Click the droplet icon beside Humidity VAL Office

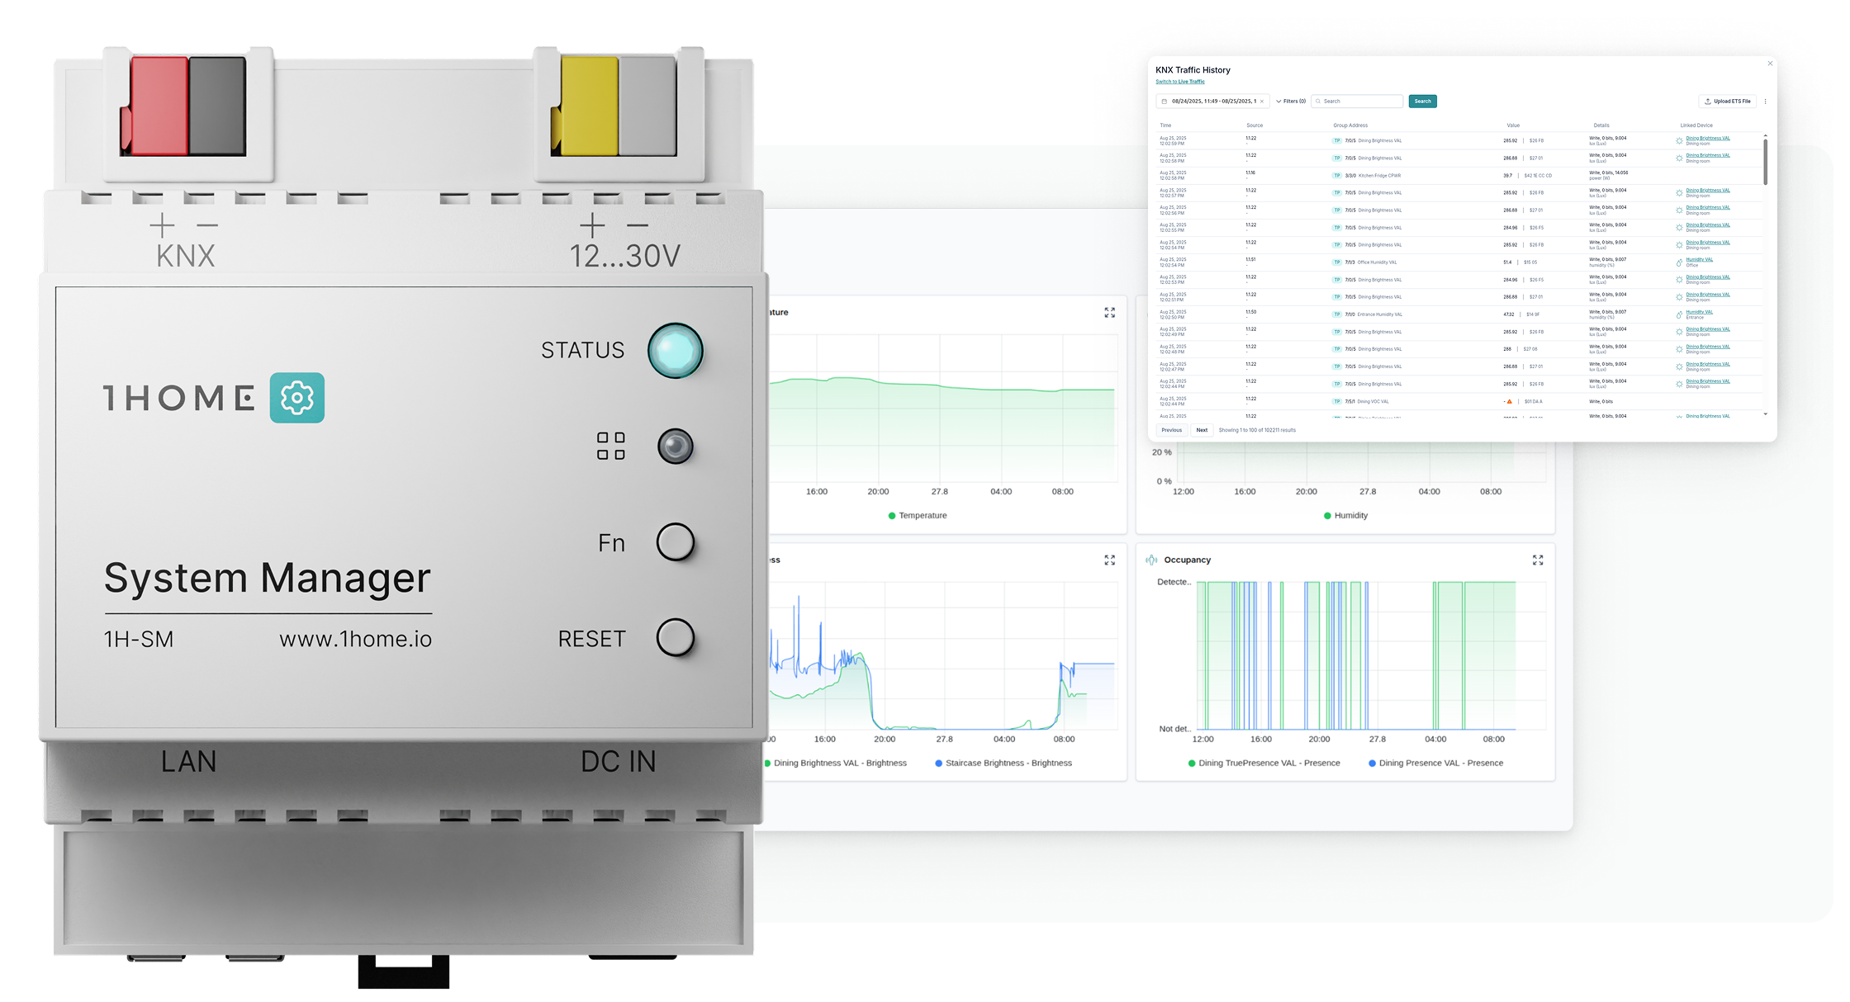(1678, 262)
